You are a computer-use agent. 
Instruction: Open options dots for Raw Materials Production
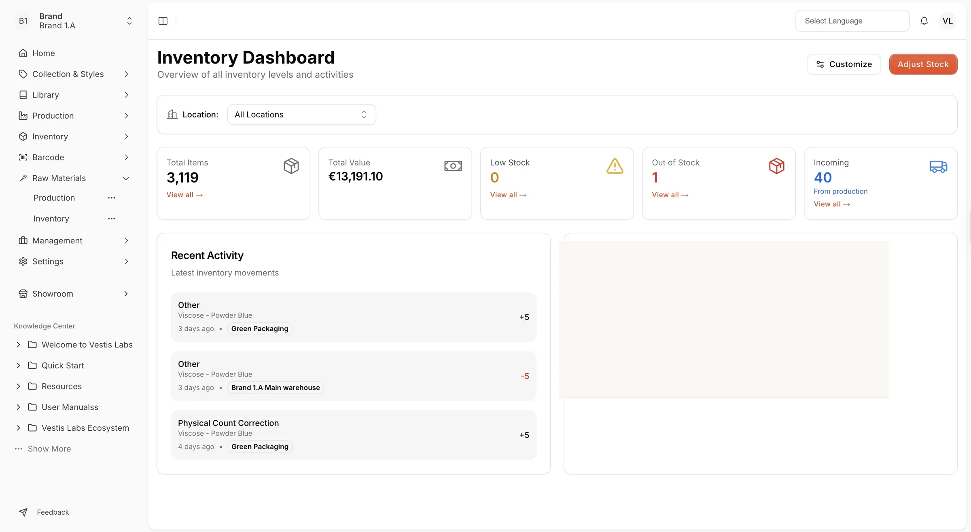click(x=112, y=198)
